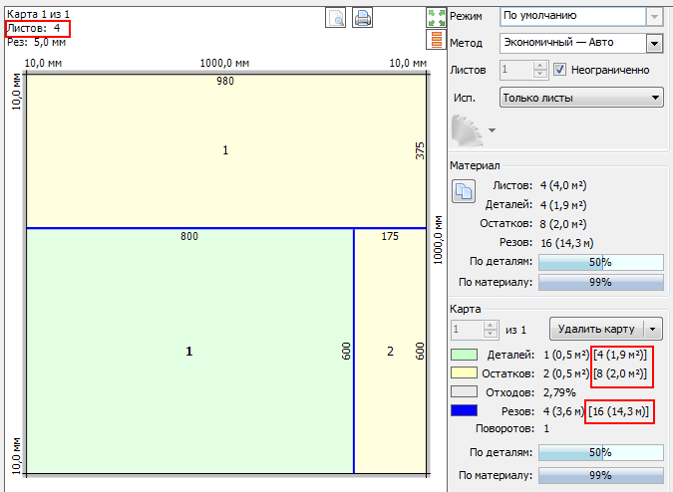
Task: Increase the Карта number spinner
Action: [x=491, y=326]
